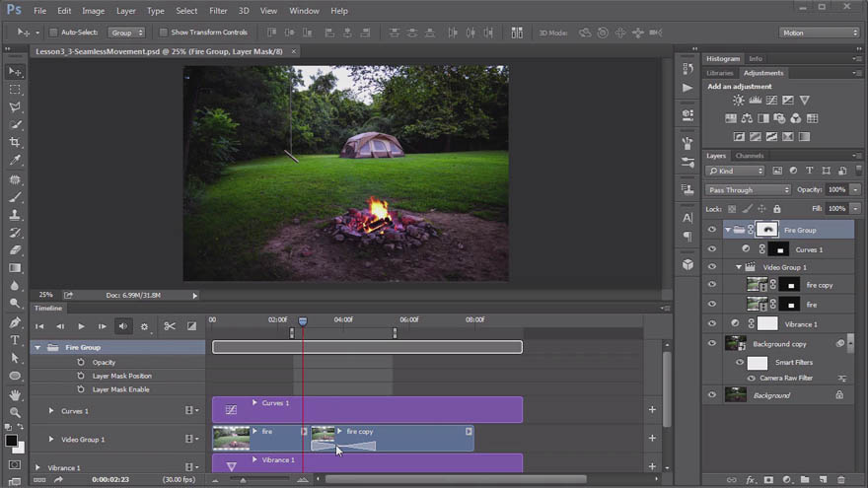Screen dimensions: 868x488
Task: Click lock all layer icon
Action: click(x=777, y=209)
